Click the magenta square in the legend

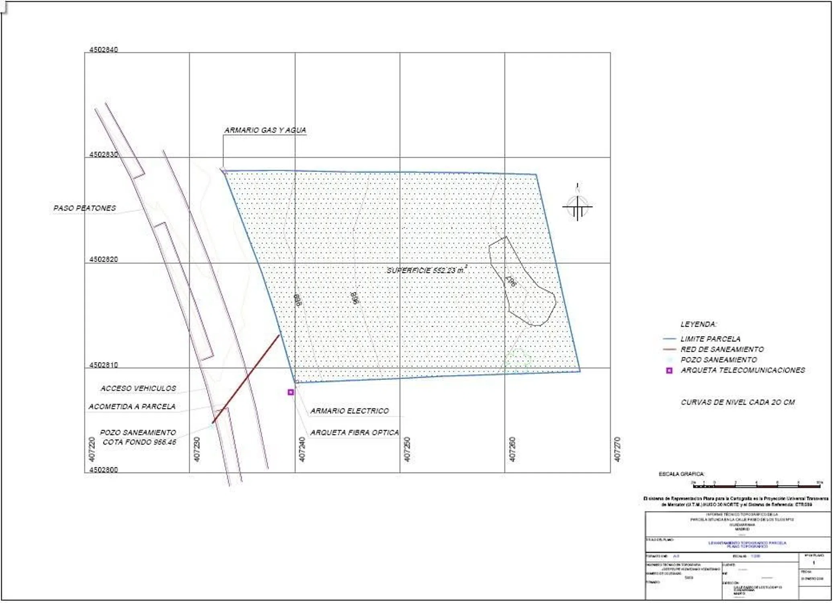(669, 371)
